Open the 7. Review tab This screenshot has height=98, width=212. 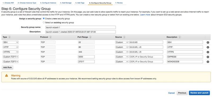click(119, 3)
